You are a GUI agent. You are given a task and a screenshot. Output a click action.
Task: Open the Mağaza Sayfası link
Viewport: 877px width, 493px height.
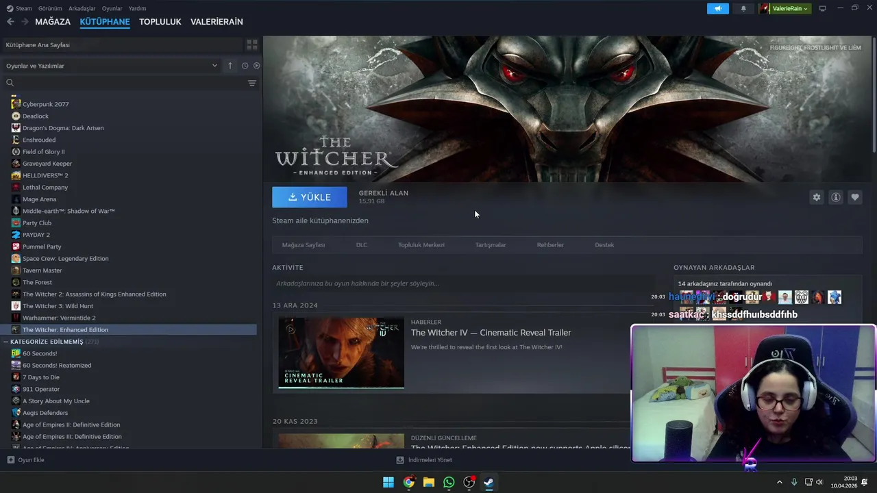(x=304, y=245)
